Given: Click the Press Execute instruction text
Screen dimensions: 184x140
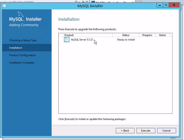Looking at the screenshot, I should tap(87, 29).
